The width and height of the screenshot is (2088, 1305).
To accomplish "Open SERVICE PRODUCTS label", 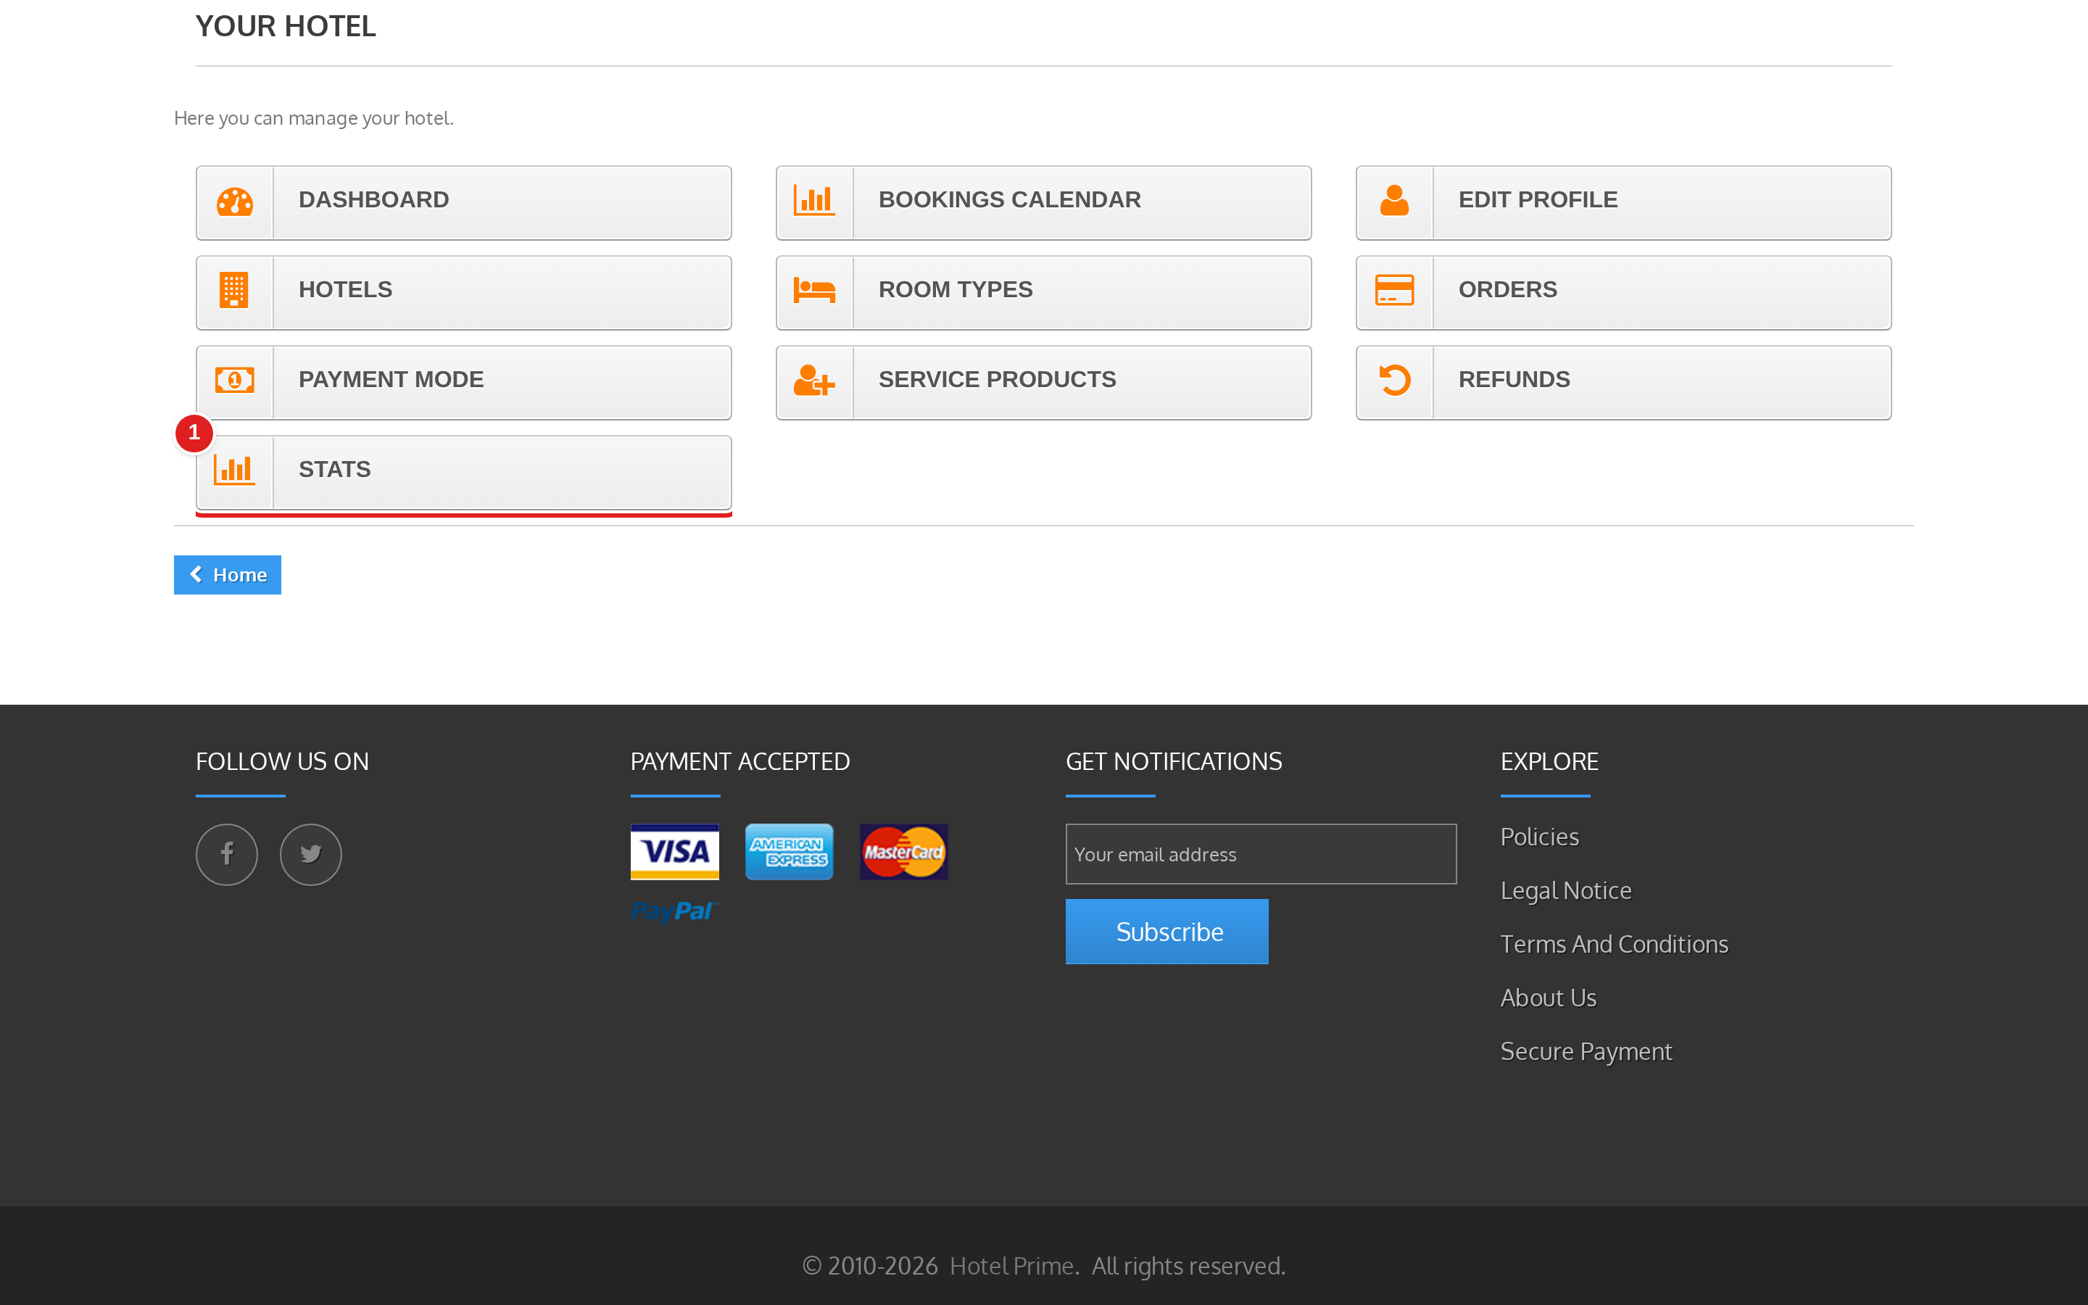I will tap(997, 379).
